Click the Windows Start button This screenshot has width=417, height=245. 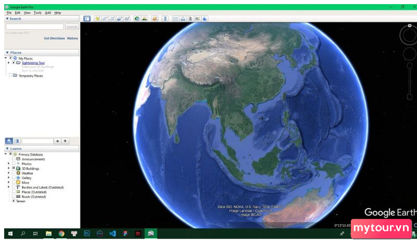coord(10,234)
